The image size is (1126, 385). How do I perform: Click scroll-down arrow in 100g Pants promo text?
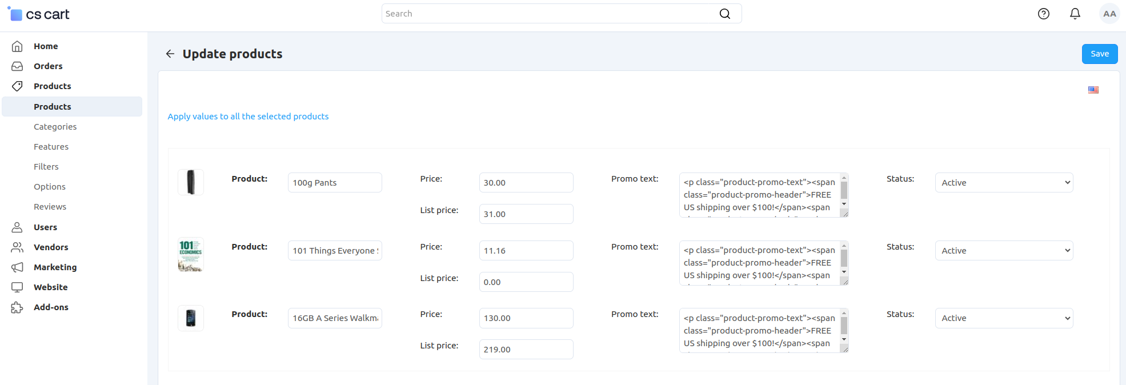(844, 204)
